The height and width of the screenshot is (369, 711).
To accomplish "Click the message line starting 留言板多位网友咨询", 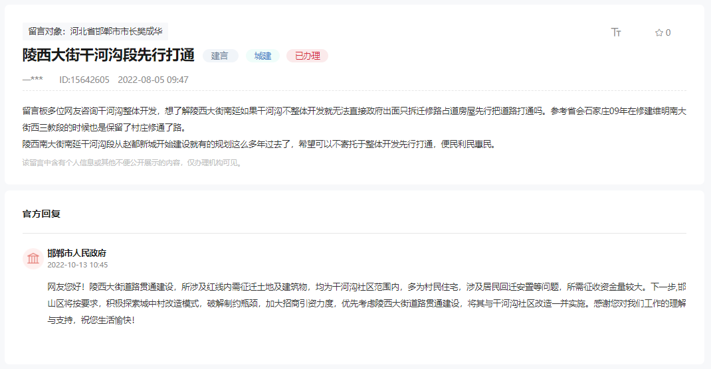I will click(354, 111).
